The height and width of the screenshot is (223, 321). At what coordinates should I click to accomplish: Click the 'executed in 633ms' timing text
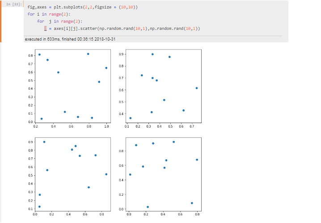point(70,39)
